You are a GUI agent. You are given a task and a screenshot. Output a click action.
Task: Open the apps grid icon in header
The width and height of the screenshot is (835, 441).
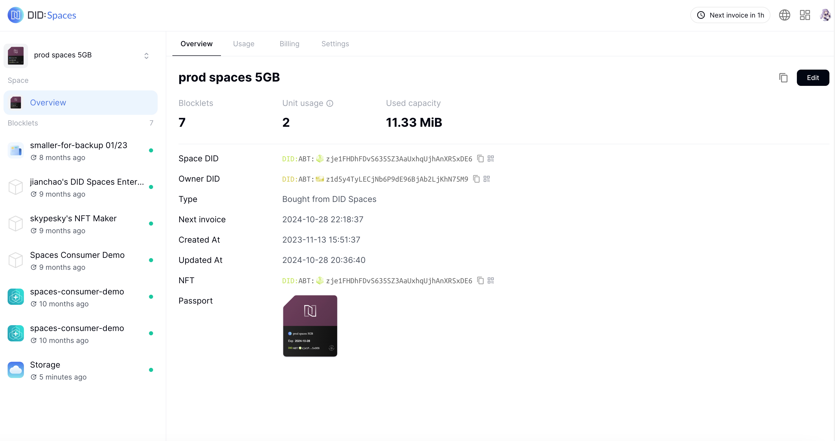(804, 15)
